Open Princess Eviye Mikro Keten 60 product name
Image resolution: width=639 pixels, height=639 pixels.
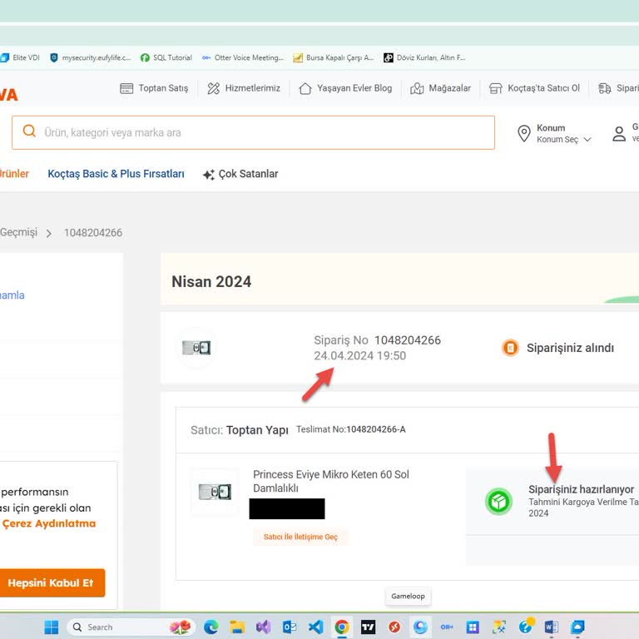(x=331, y=481)
